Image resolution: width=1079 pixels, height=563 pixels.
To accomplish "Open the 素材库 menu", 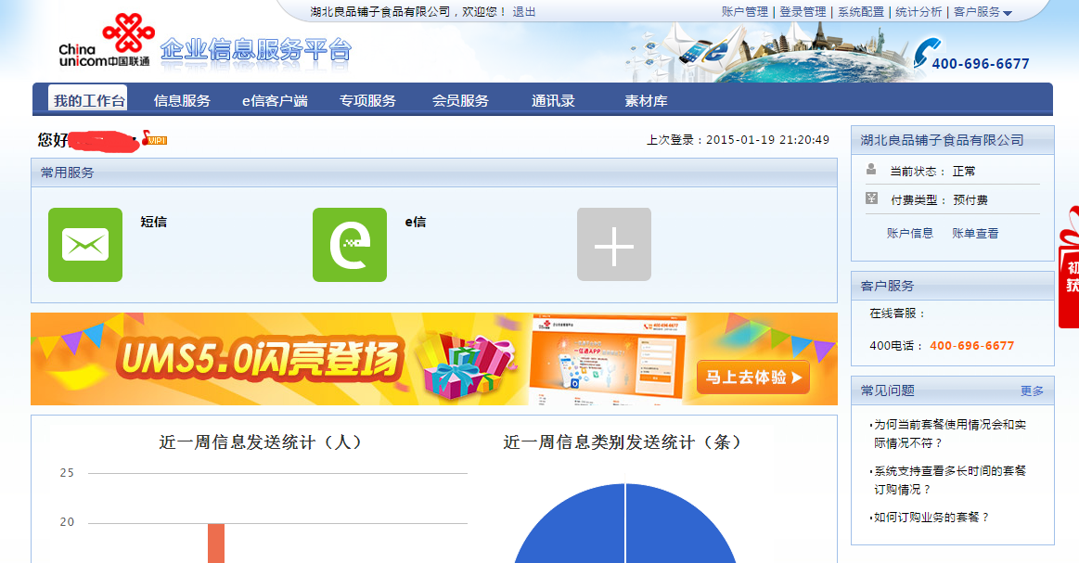I will point(646,100).
